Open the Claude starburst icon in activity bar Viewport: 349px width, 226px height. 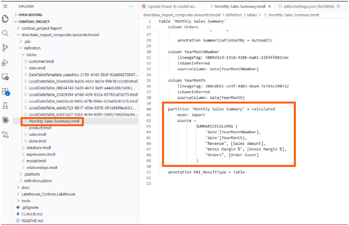point(5,120)
